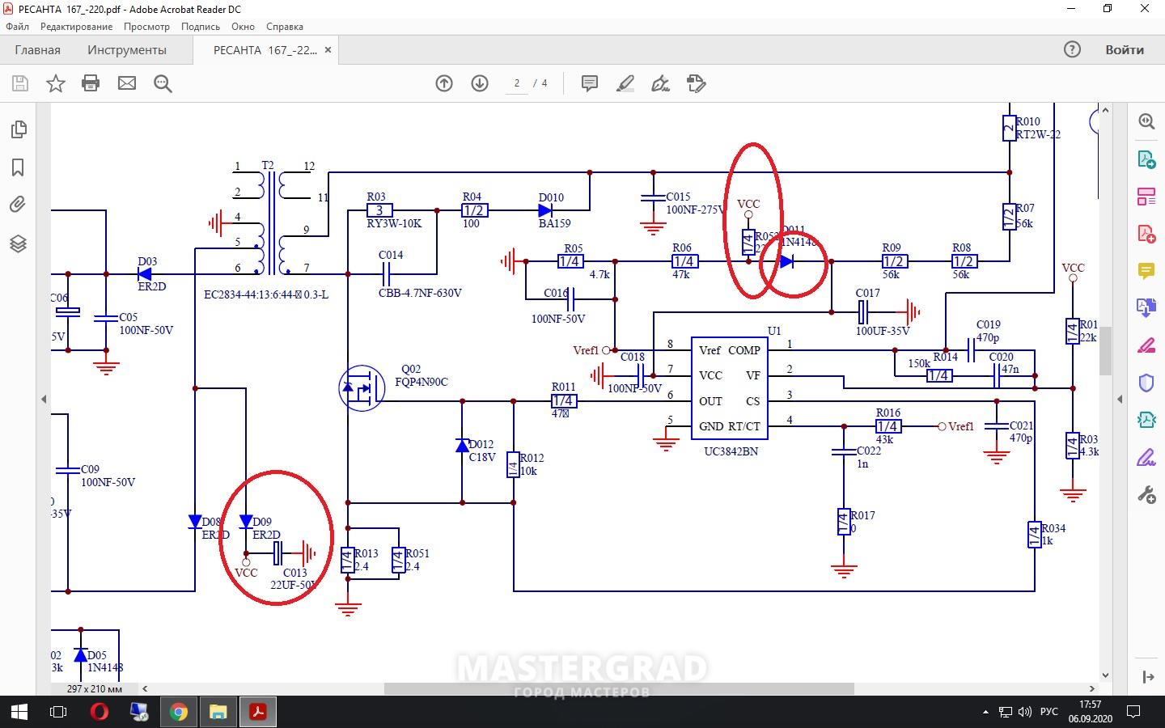Screen dimensions: 1165x728
Task: Collapse the right tools pane
Action: pos(1120,399)
